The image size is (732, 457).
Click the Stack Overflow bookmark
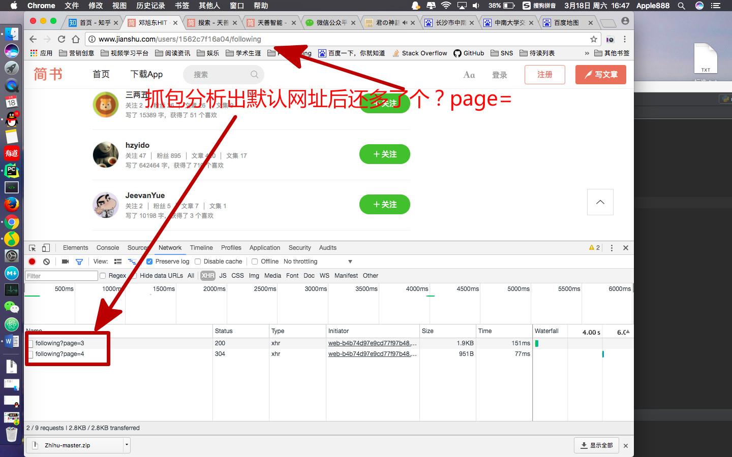point(420,53)
